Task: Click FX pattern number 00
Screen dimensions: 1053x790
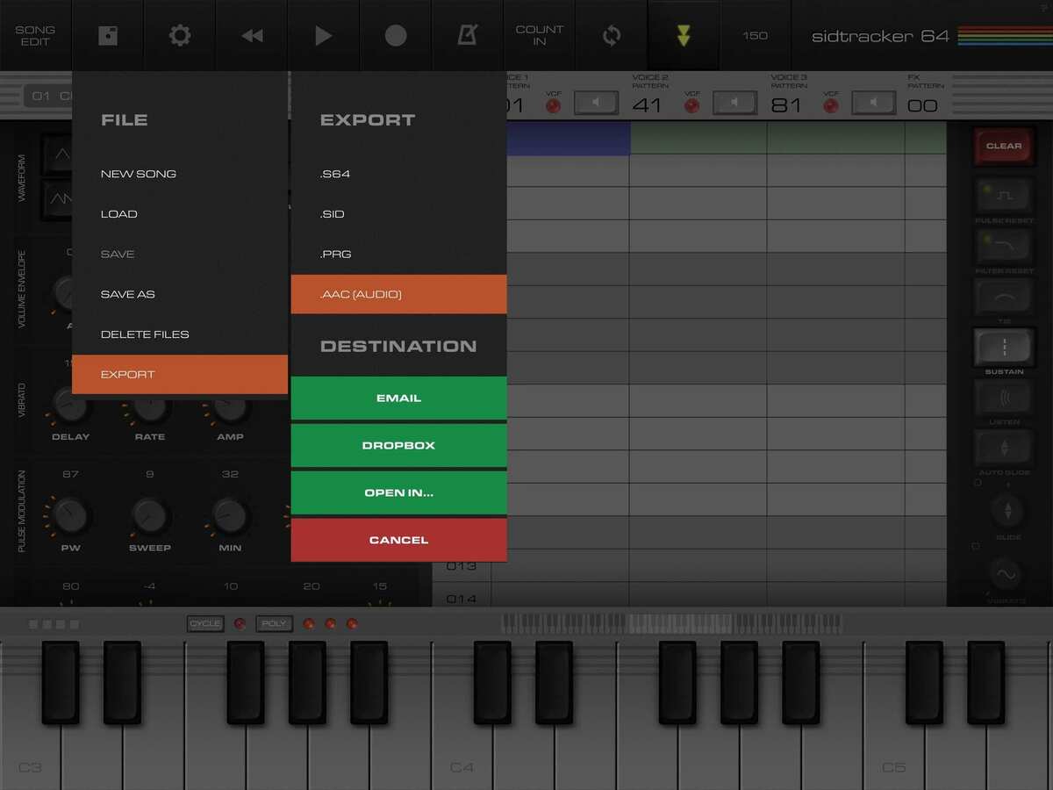Action: 922,105
